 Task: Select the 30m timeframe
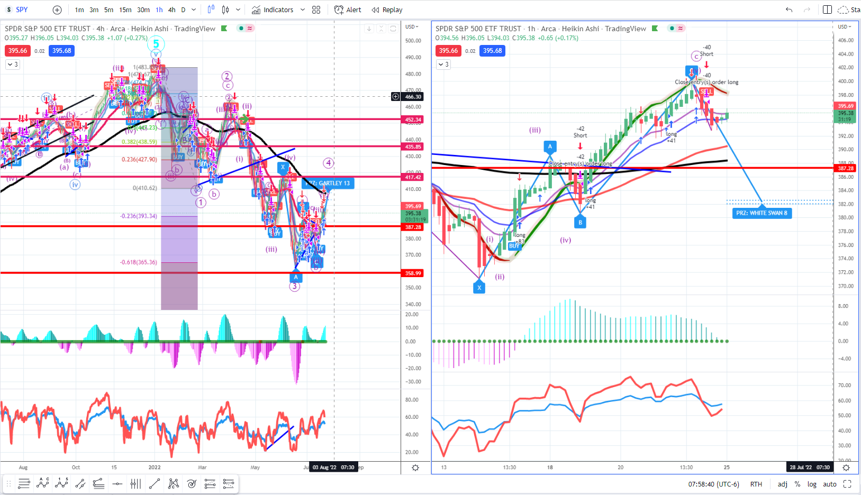click(x=143, y=10)
